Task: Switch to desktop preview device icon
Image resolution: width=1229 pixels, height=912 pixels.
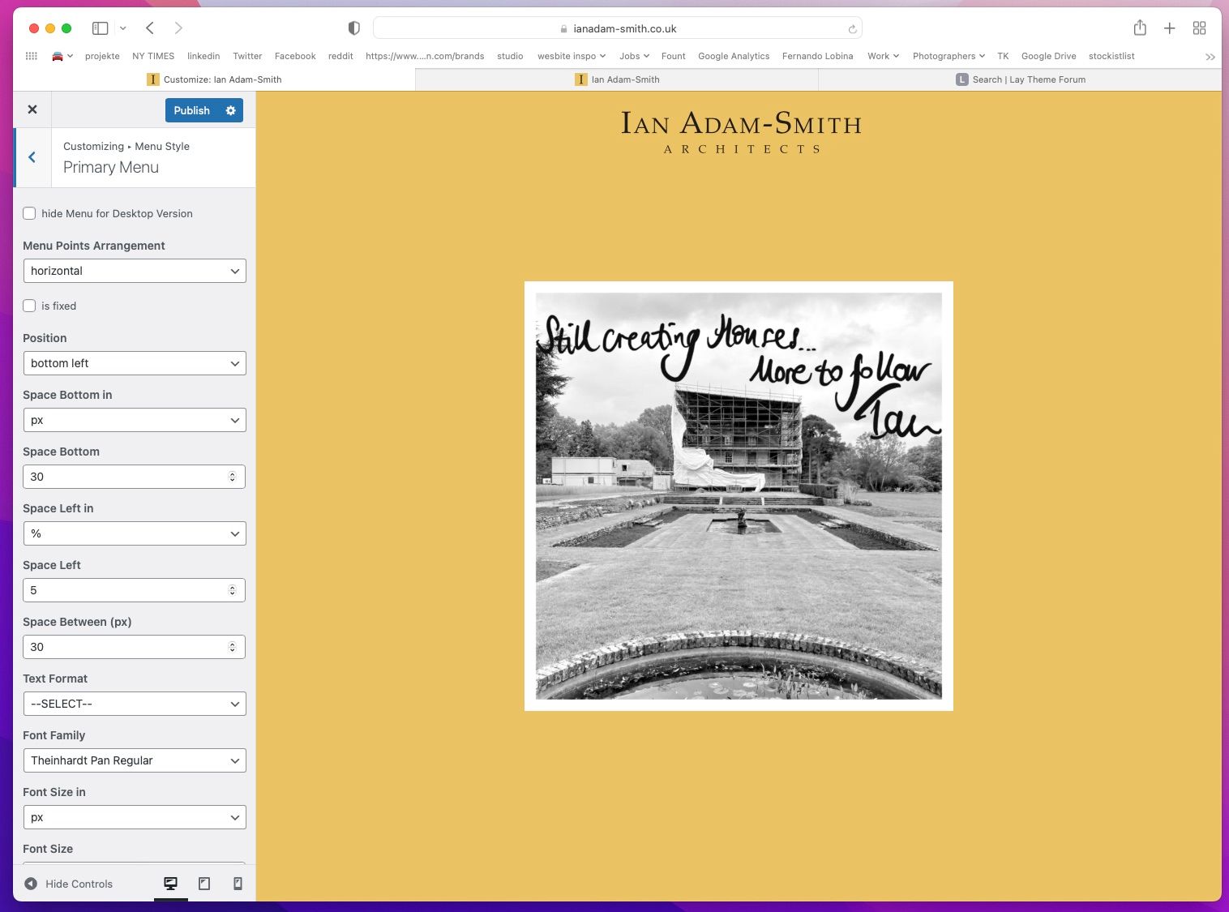Action: pos(170,884)
